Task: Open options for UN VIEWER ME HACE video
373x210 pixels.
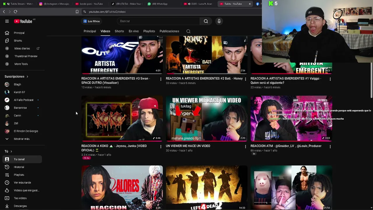Action: (245, 146)
